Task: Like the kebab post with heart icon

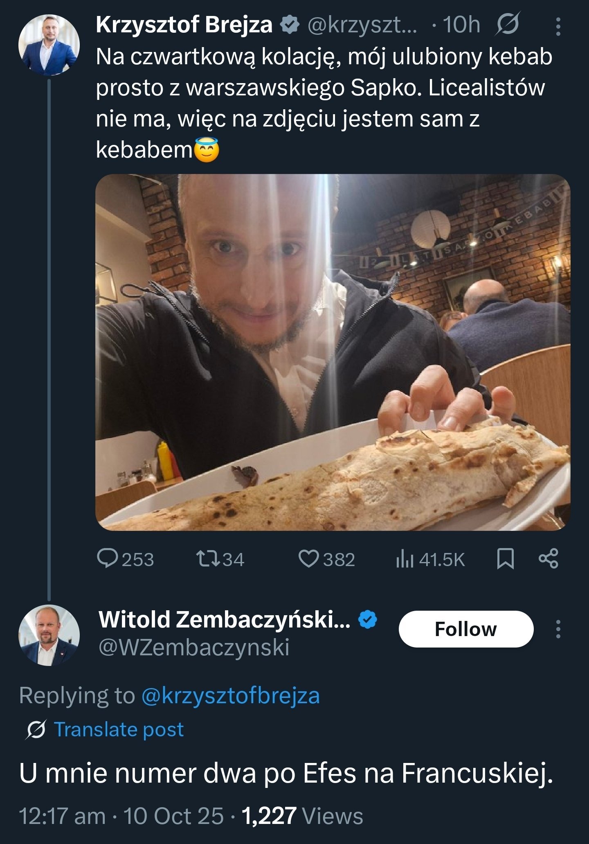Action: click(x=326, y=559)
